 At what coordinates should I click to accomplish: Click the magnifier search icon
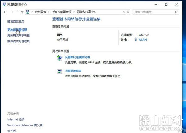click(176, 12)
